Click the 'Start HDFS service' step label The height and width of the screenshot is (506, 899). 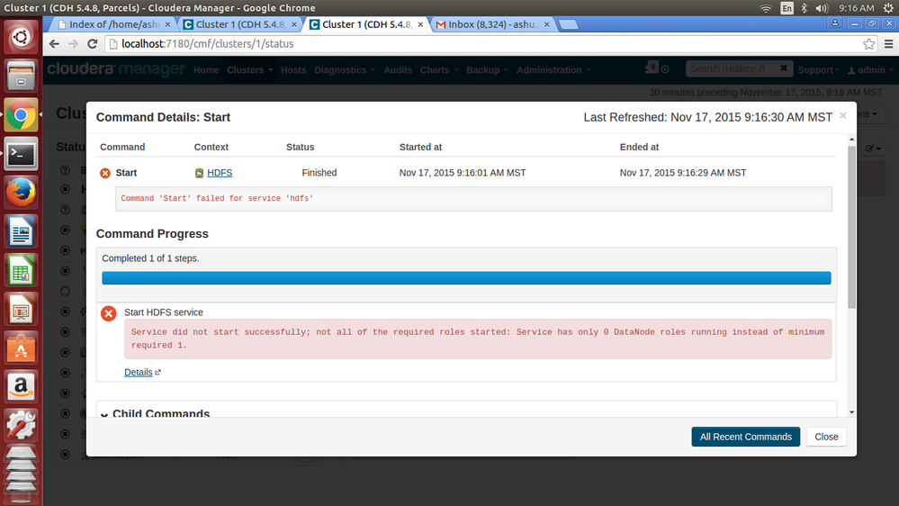click(x=164, y=312)
